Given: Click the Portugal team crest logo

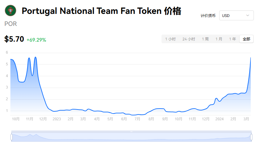Looking at the screenshot, I should point(10,10).
